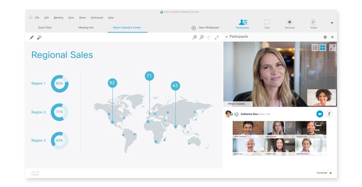
Task: Open Participants panel settings gear
Action: [325, 37]
